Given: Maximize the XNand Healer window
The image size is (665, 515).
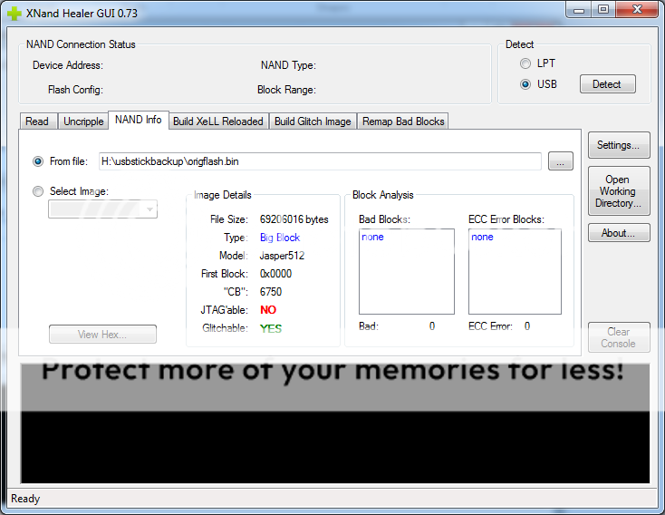Looking at the screenshot, I should 602,10.
